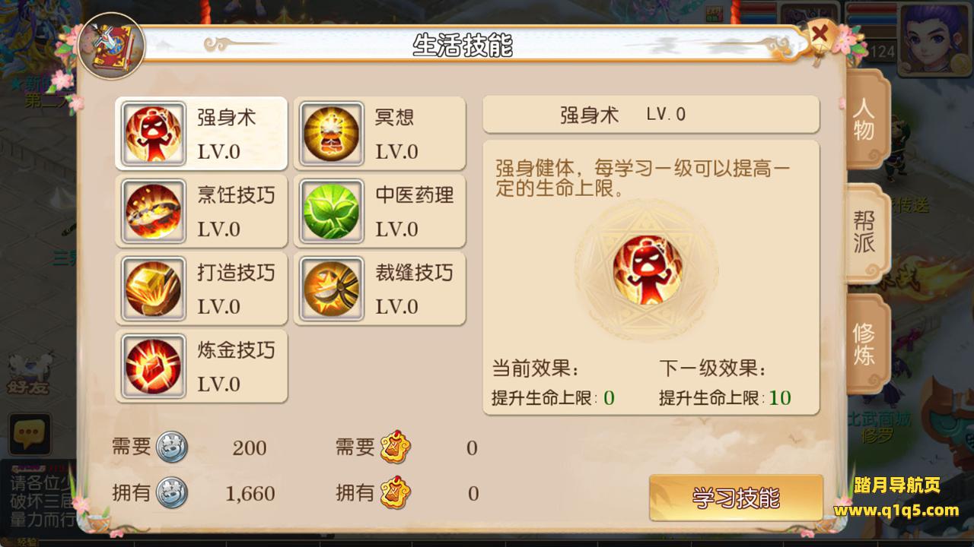The width and height of the screenshot is (974, 547).
Task: Tap the silver coin icon beside 需要
Action: tap(171, 448)
